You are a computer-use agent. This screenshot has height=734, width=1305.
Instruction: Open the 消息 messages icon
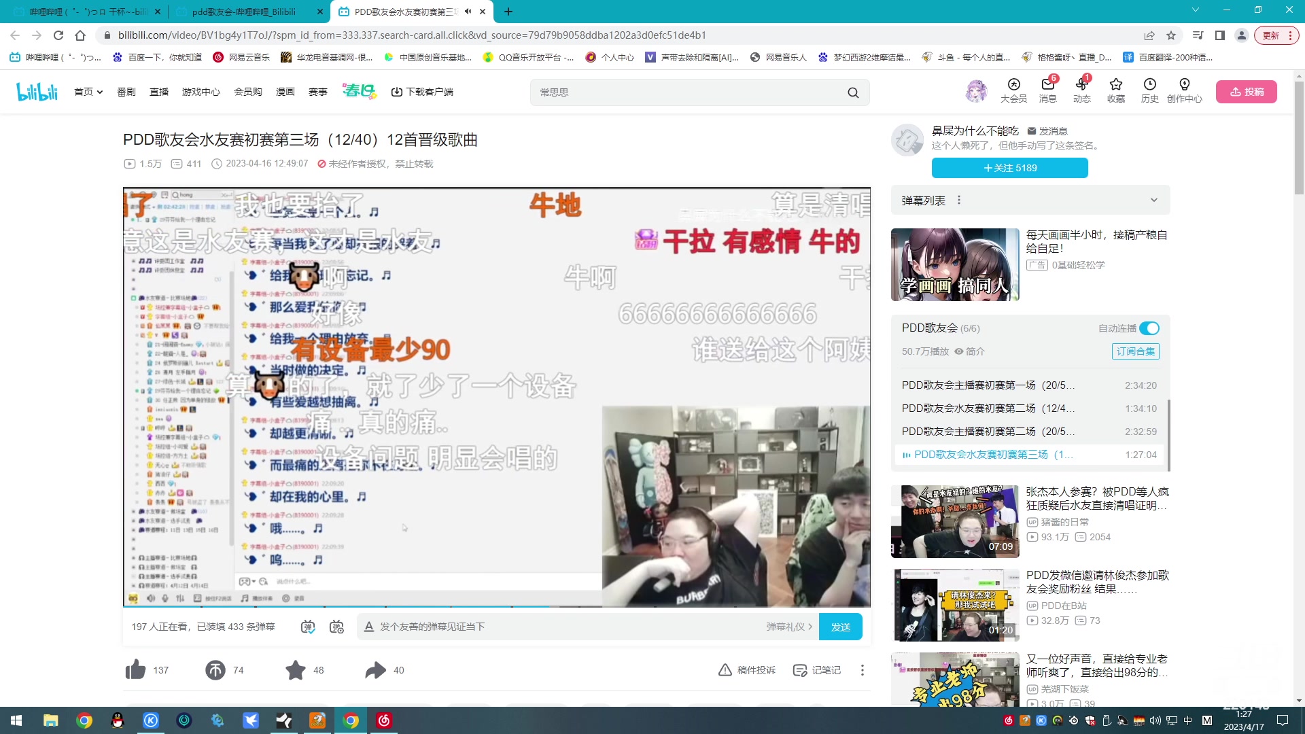(x=1047, y=90)
